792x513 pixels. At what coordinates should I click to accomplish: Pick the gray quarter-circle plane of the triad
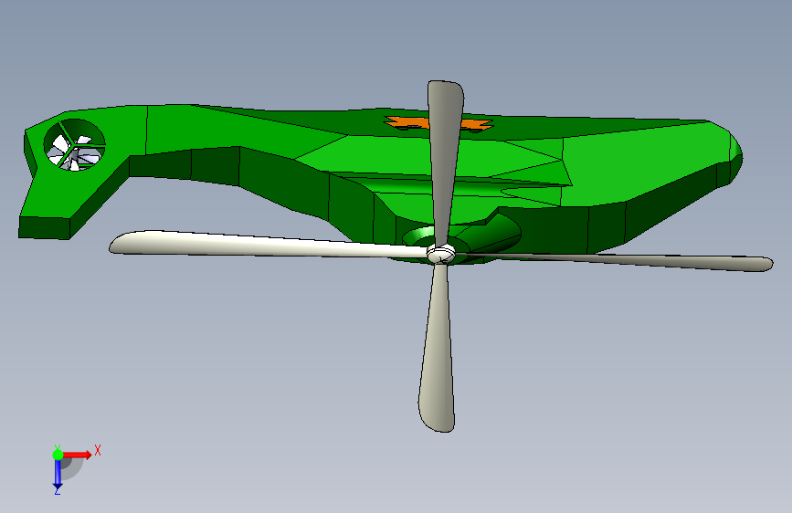tap(70, 467)
